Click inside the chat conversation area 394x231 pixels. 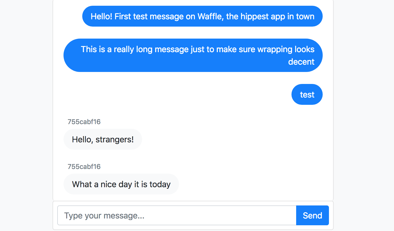[x=193, y=110]
